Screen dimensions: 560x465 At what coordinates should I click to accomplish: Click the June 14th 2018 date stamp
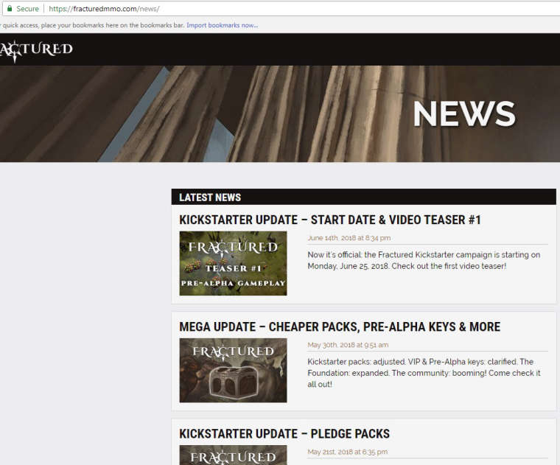(x=349, y=238)
